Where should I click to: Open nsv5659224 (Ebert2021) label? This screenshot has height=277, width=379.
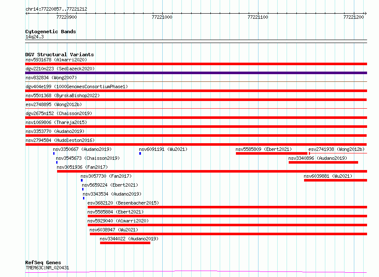[110, 185]
